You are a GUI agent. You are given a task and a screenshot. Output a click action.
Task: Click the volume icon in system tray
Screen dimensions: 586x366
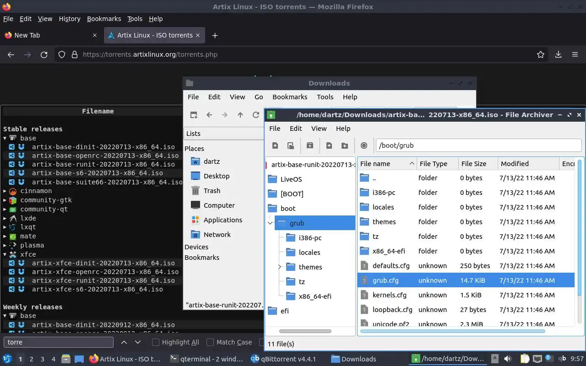[508, 359]
